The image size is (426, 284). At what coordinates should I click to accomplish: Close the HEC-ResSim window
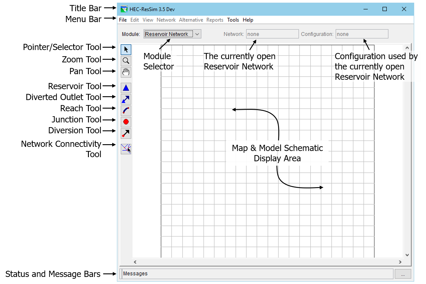(x=404, y=9)
